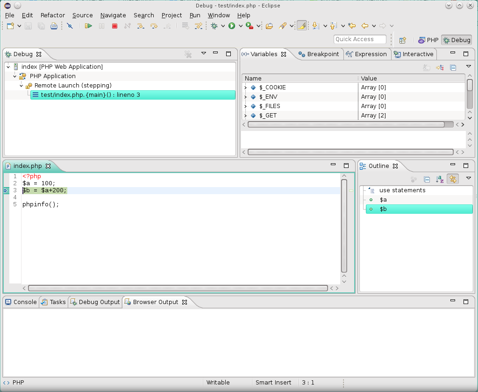Click the Open Perspective icon
The height and width of the screenshot is (392, 478).
[x=402, y=40]
